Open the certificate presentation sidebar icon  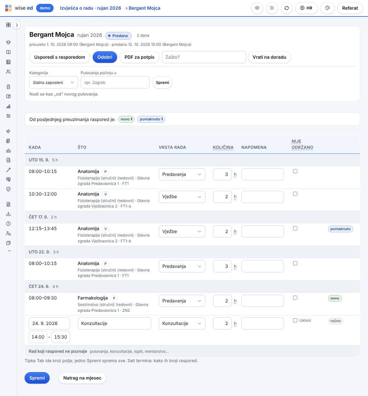8,179
